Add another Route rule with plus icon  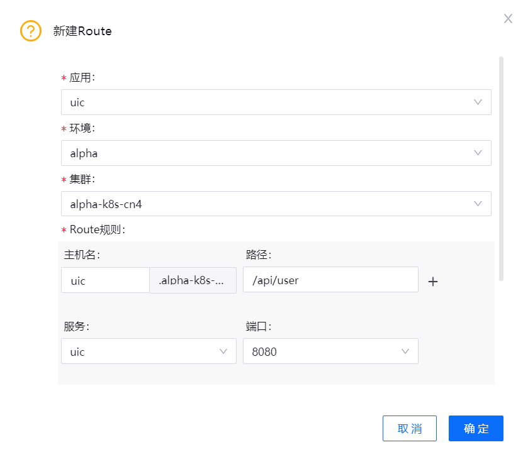[x=432, y=282]
